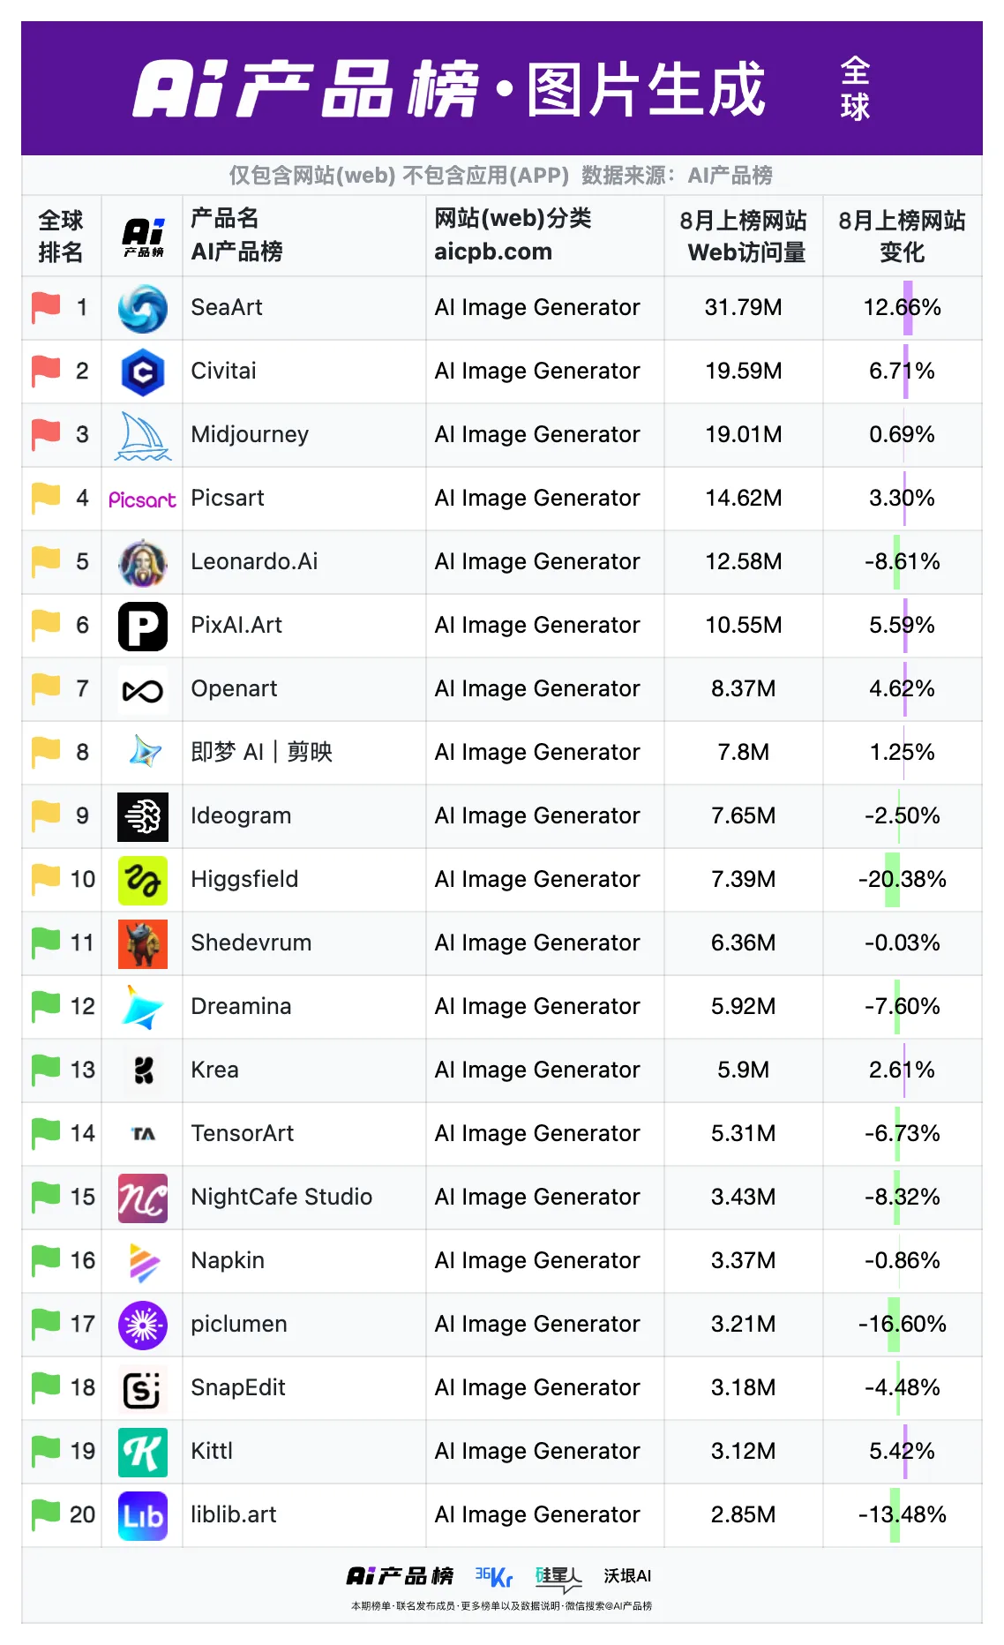Click the Higgsfield -20.38% change bar
Screen dimensions: 1004x1645
click(x=893, y=880)
